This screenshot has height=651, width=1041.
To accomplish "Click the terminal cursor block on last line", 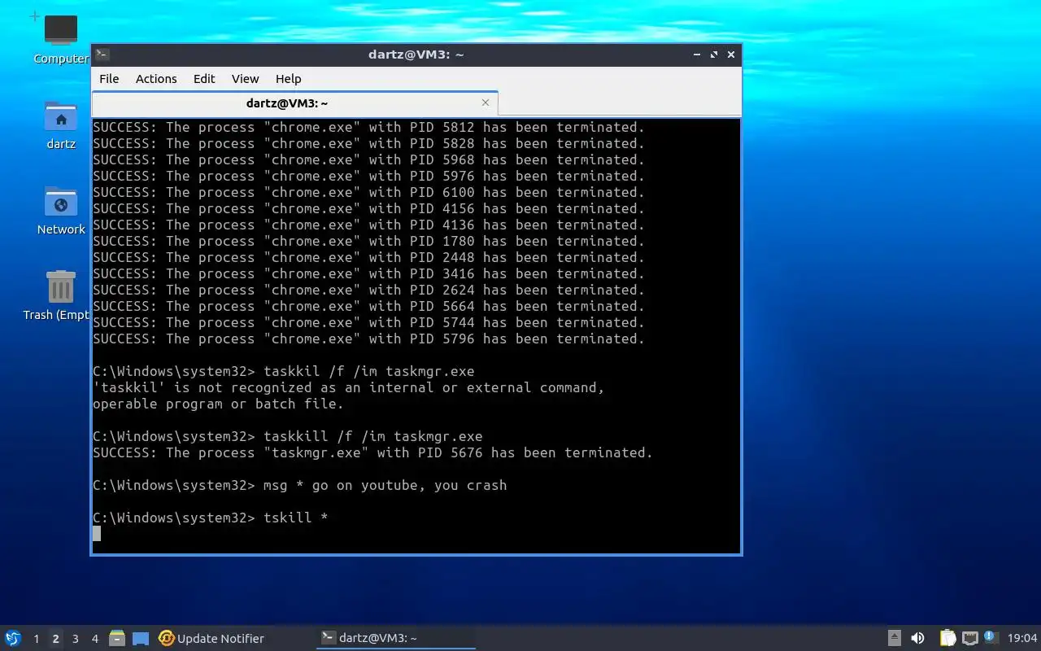I will pos(97,534).
